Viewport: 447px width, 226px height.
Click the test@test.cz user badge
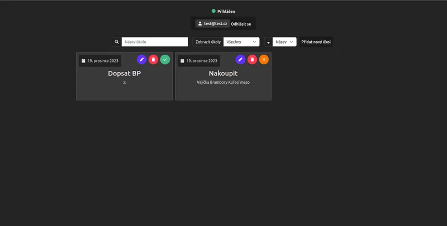213,23
